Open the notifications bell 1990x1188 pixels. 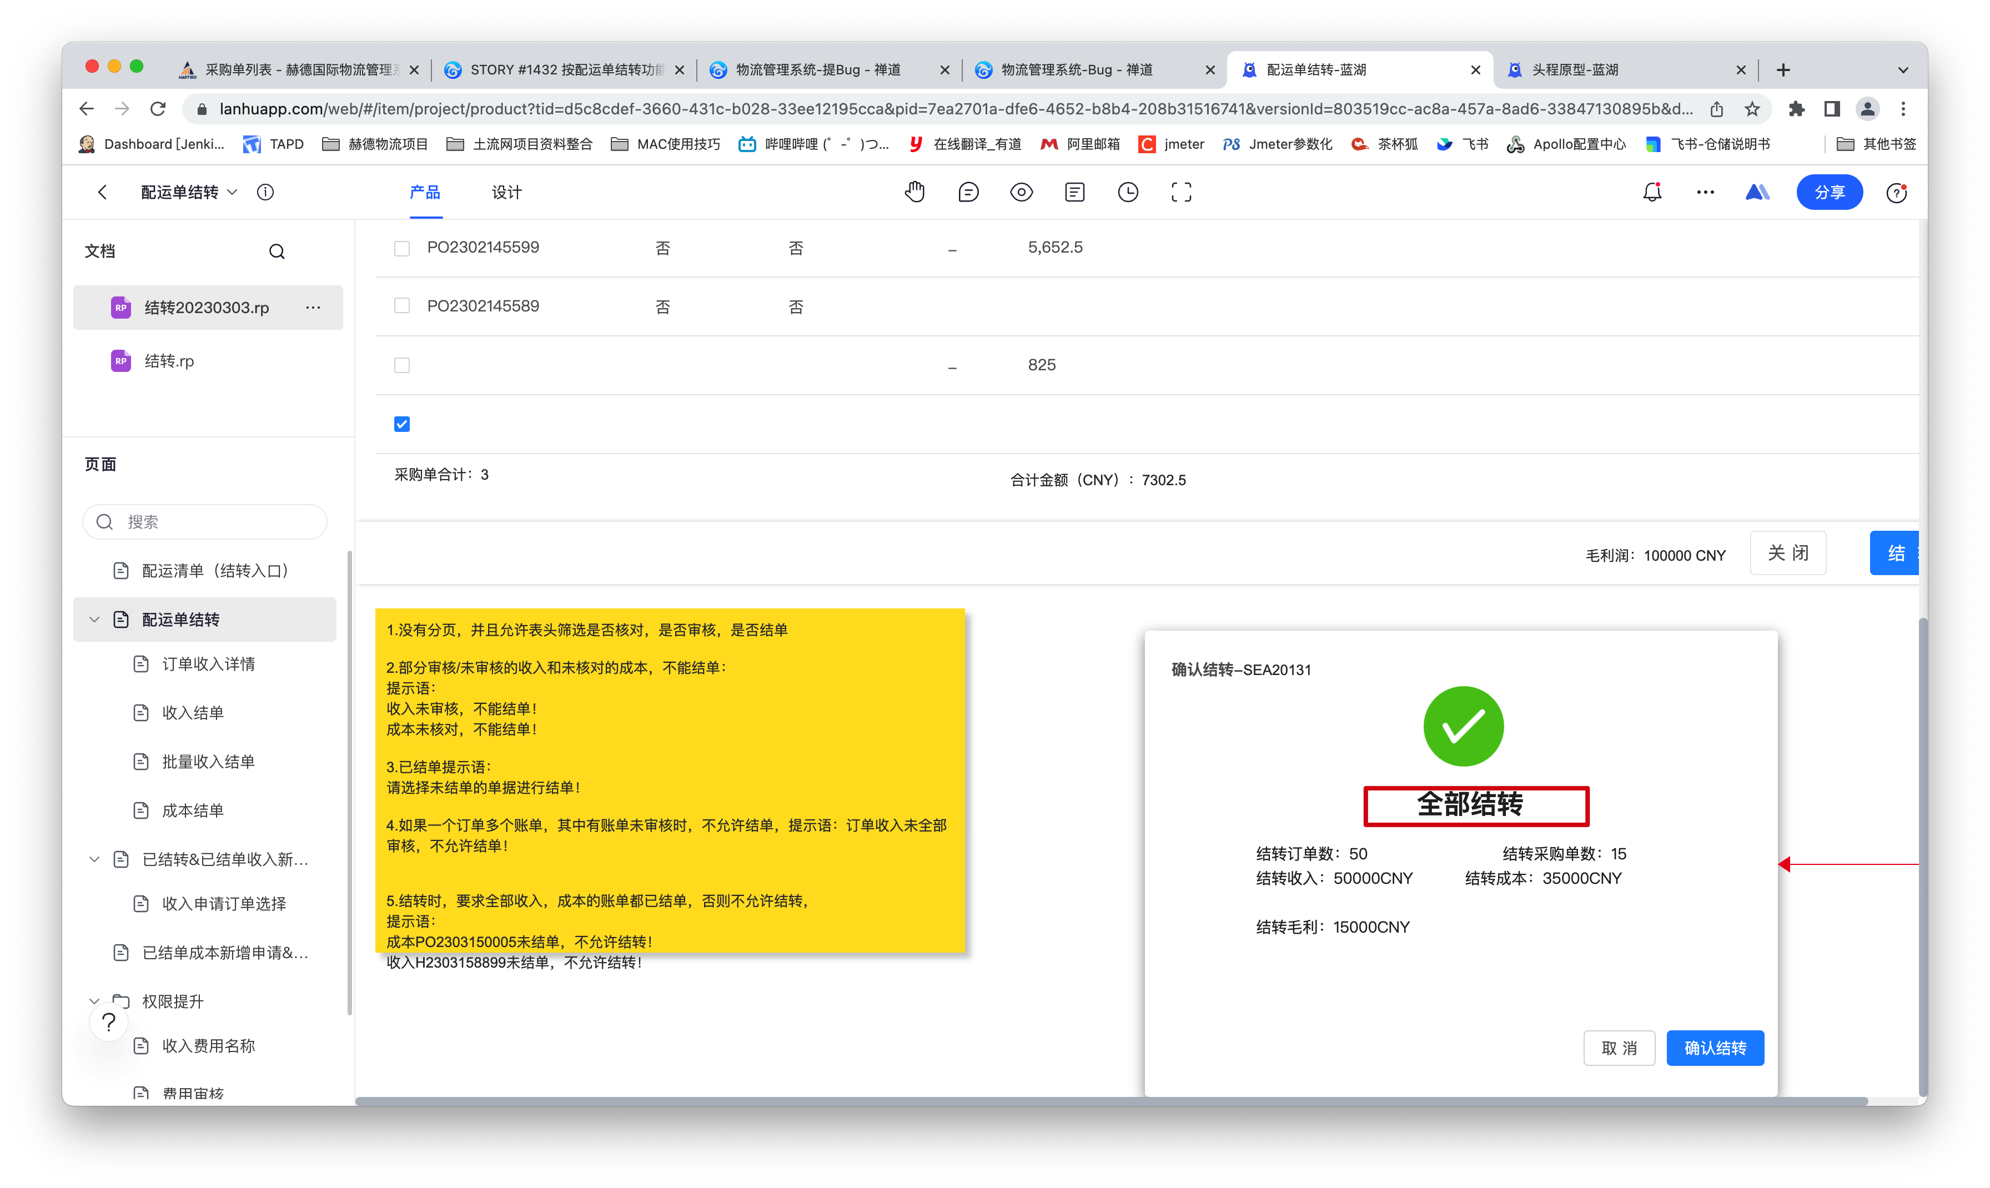[1651, 192]
